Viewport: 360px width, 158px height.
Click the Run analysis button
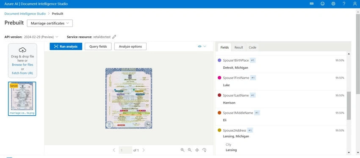[66, 46]
